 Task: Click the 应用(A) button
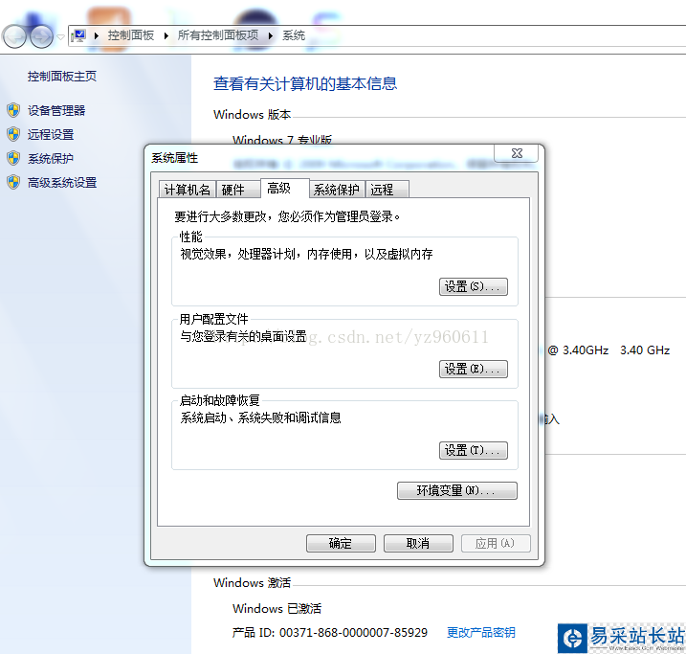(x=496, y=543)
